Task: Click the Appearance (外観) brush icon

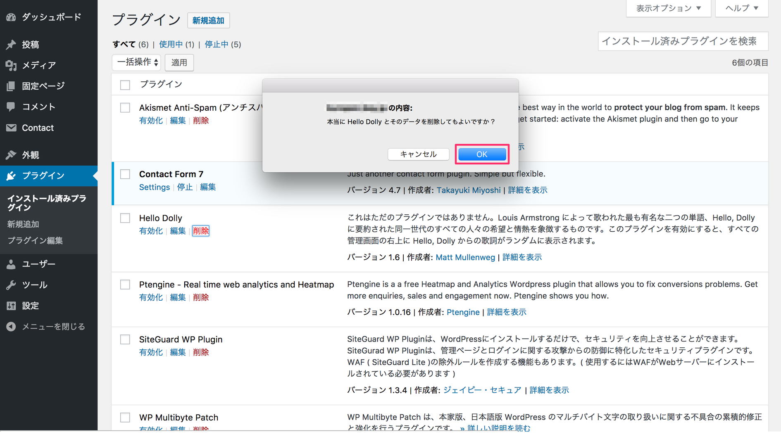Action: (x=11, y=155)
